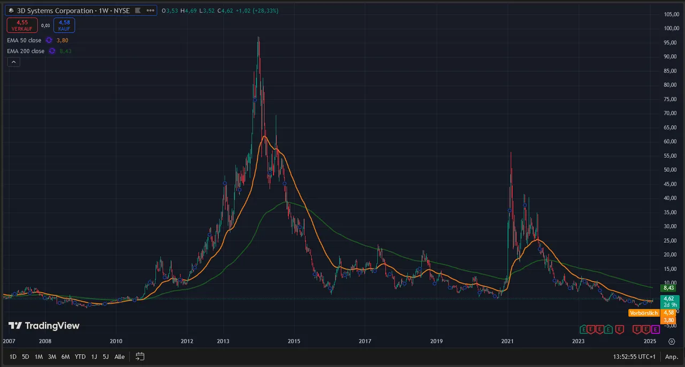Screen dimensions: 685x367
Task: Click the refresh icon next to EMA 50
Action: click(49, 40)
